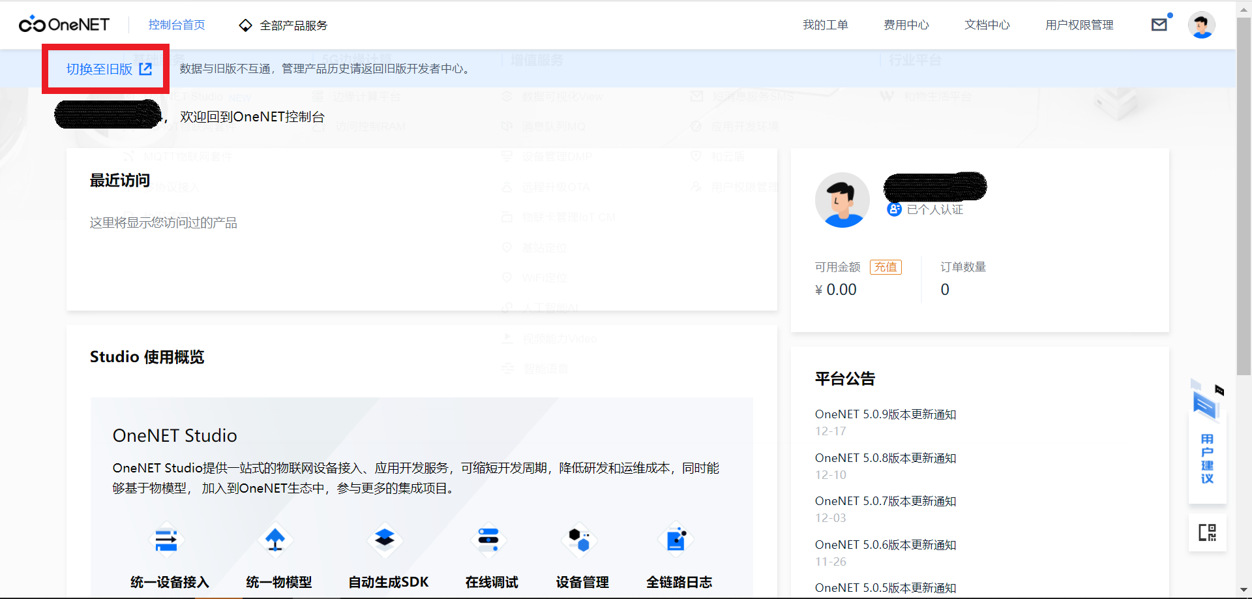1252x599 pixels.
Task: Click the 充值 button
Action: (886, 267)
